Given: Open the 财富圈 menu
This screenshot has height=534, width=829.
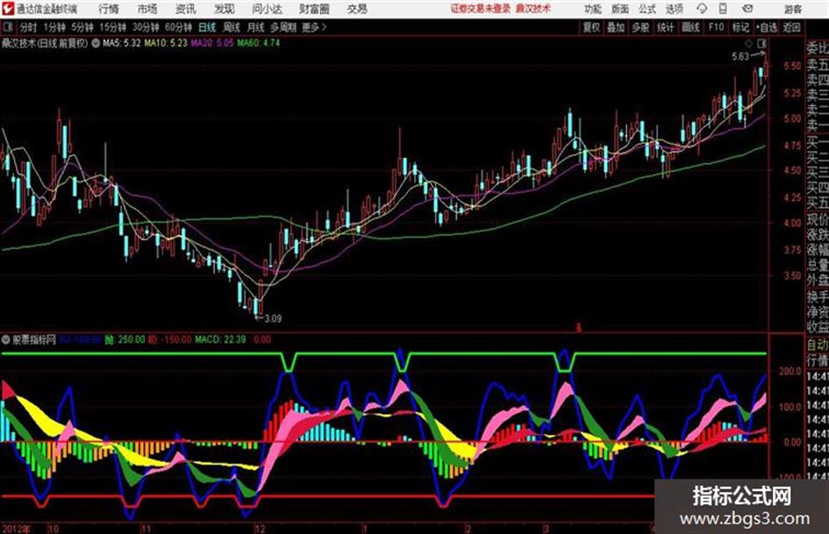Looking at the screenshot, I should click(314, 9).
